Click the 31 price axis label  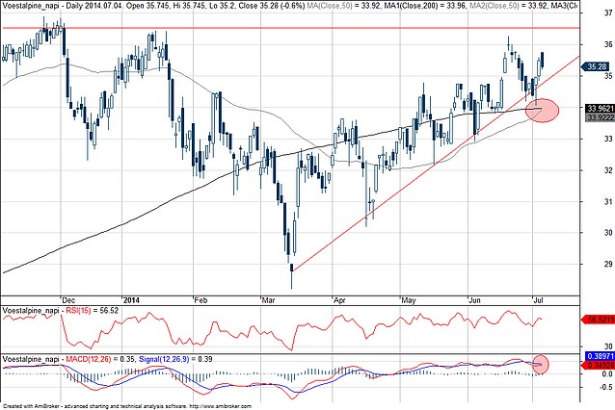coord(608,201)
